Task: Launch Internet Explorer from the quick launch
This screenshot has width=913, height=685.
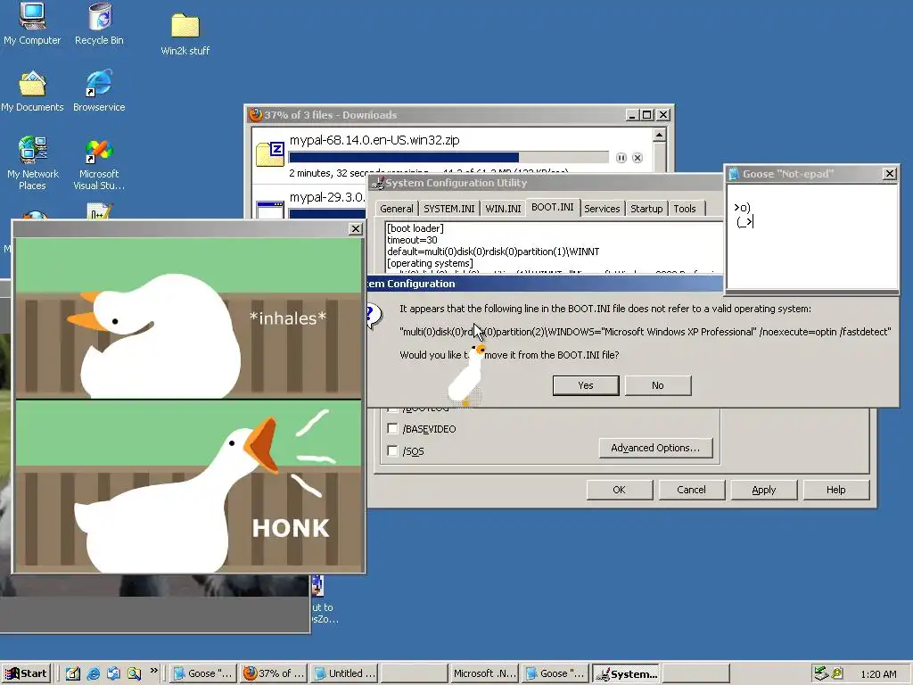Action: tap(93, 673)
